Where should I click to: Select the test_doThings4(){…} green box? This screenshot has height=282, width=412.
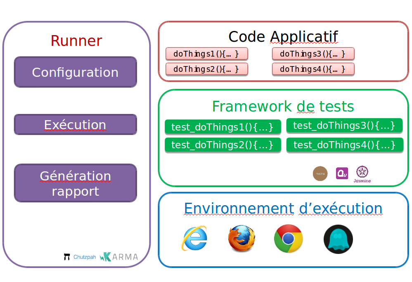(344, 145)
